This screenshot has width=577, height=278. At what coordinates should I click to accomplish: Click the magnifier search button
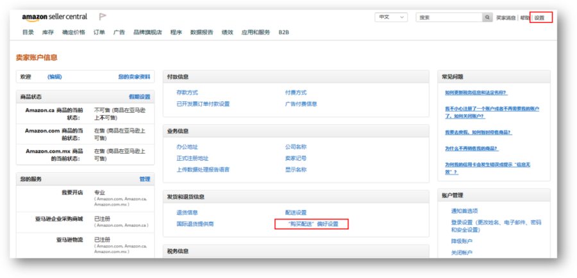[487, 17]
